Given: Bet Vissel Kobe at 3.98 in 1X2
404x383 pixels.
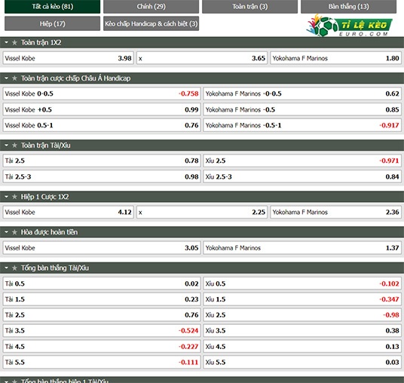Looking at the screenshot, I should [x=69, y=58].
